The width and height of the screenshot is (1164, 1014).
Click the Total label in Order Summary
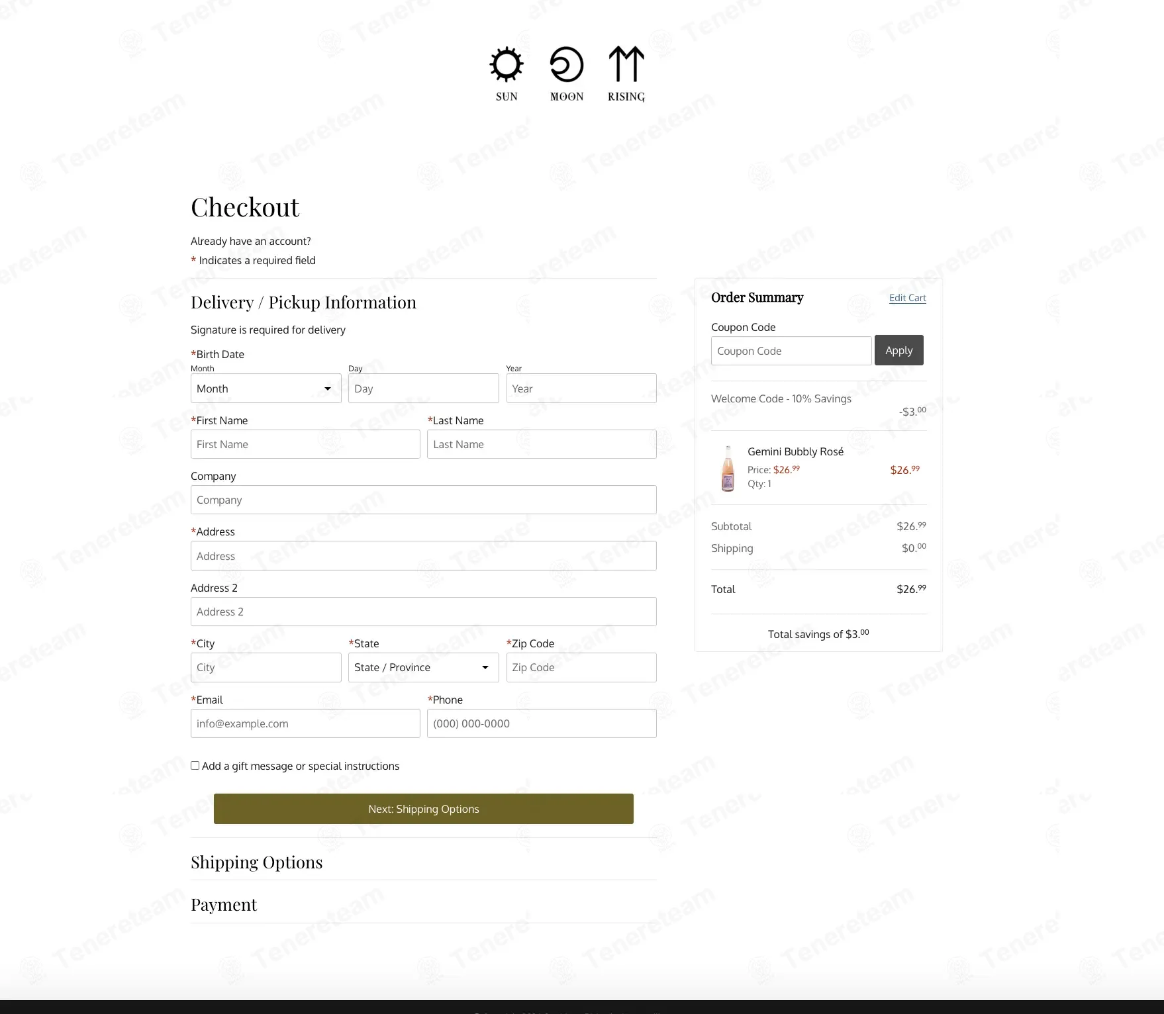(x=723, y=589)
